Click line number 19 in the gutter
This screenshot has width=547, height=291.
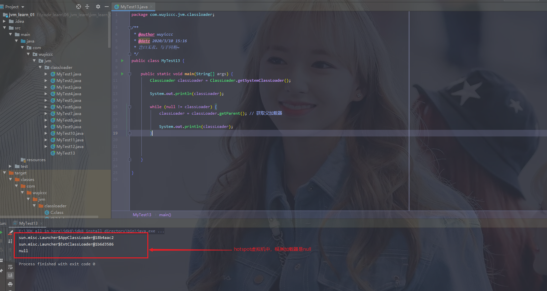tap(115, 133)
